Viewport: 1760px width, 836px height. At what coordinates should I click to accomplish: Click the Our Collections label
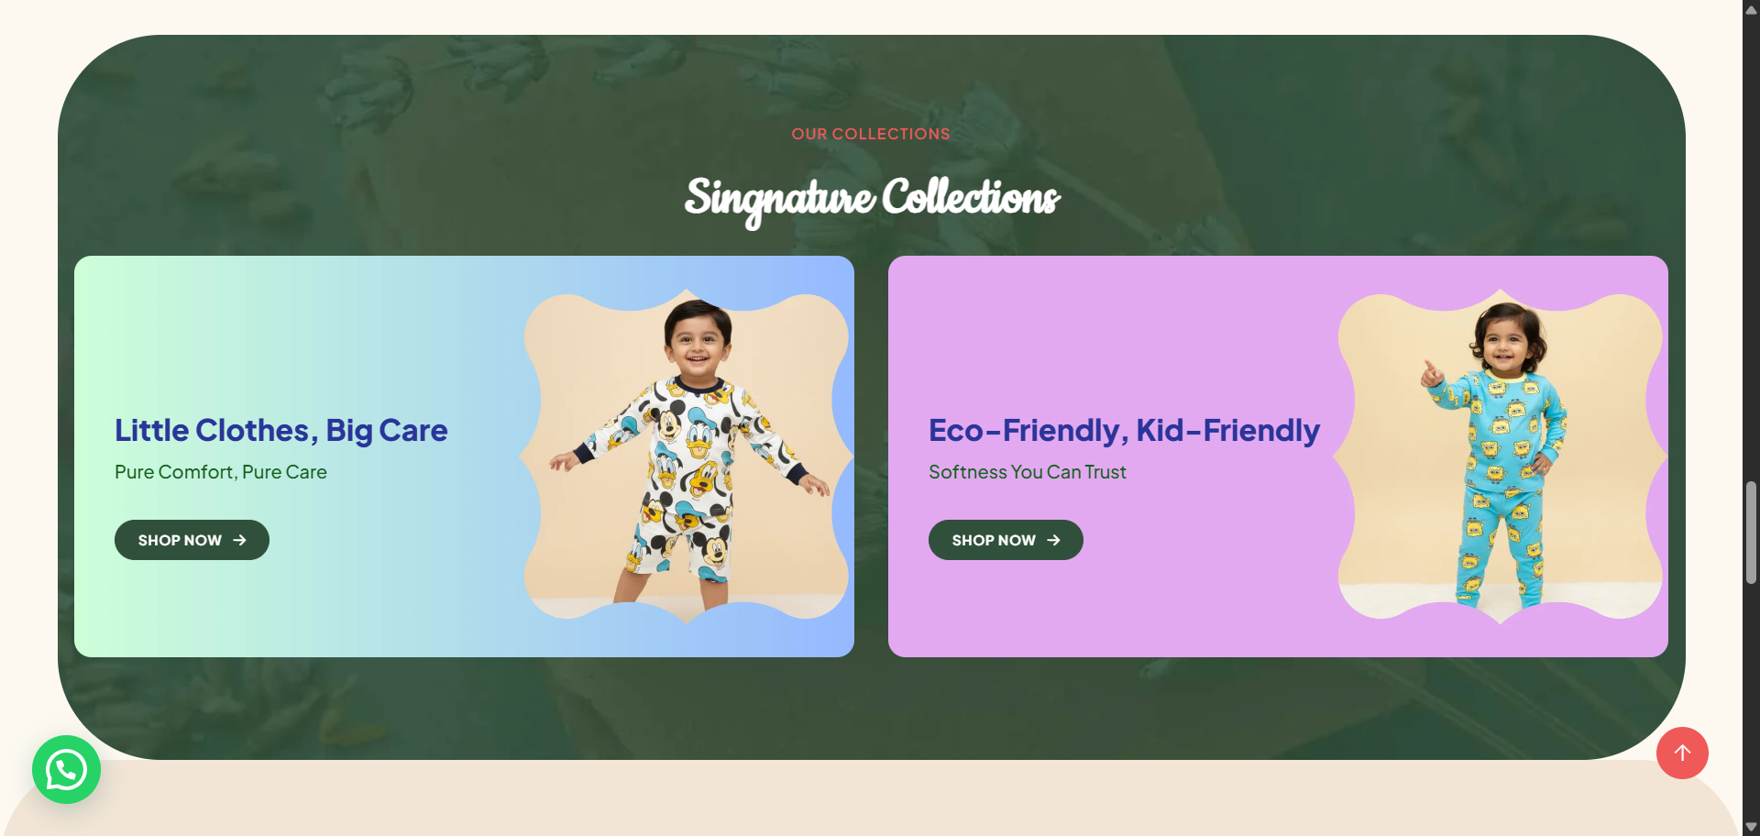coord(871,134)
